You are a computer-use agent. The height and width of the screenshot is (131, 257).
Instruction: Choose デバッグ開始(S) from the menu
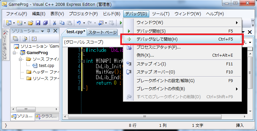click(x=182, y=31)
